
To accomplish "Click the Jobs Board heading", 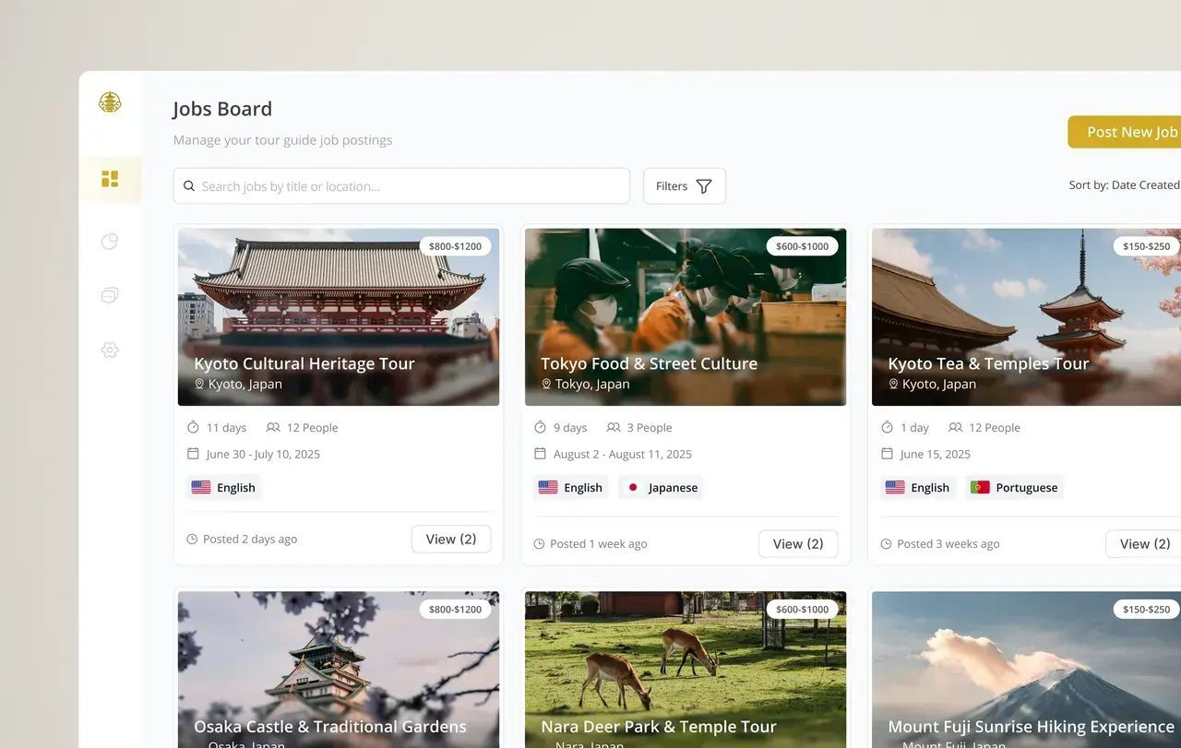I will click(x=222, y=109).
